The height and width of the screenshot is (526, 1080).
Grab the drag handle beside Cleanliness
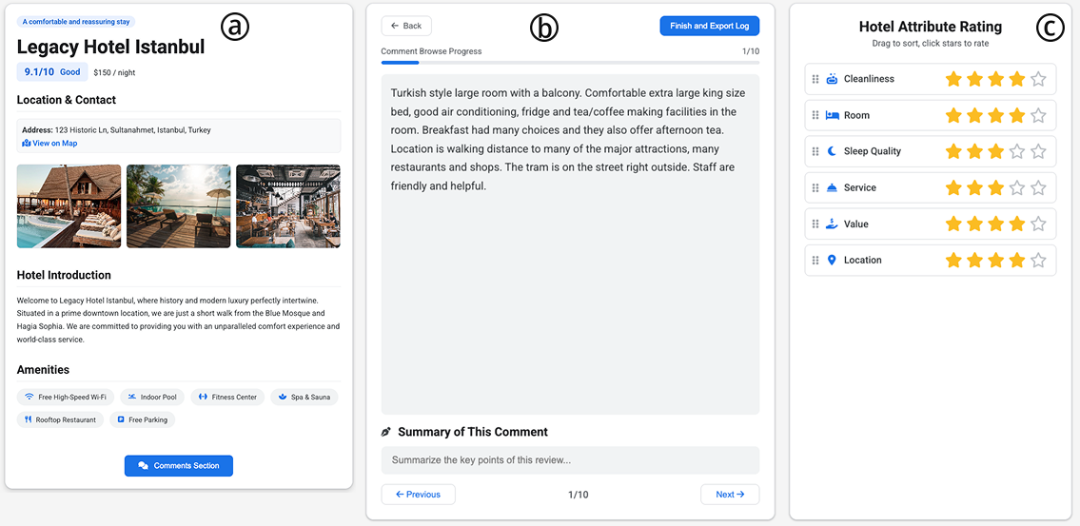click(x=815, y=79)
